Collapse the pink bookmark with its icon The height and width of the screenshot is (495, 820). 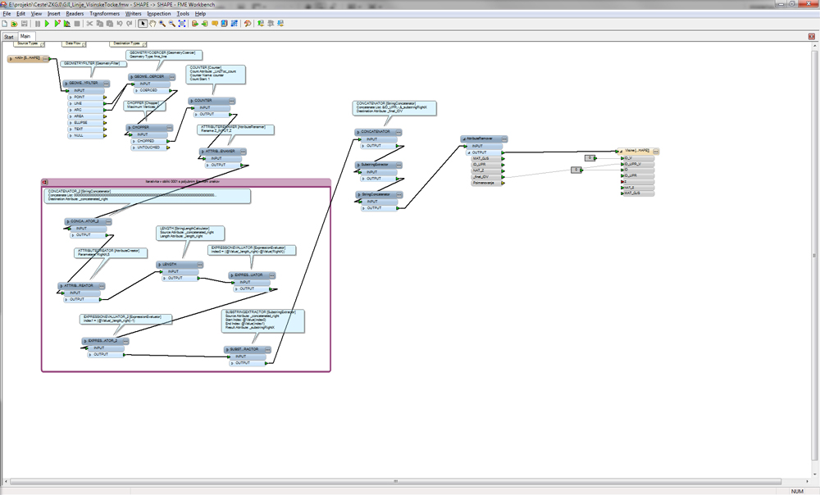[45, 182]
